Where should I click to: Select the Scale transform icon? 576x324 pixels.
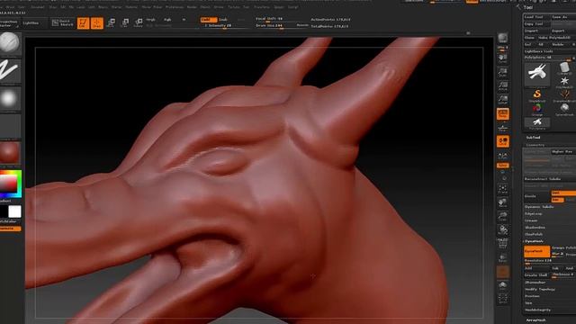pyautogui.click(x=125, y=23)
